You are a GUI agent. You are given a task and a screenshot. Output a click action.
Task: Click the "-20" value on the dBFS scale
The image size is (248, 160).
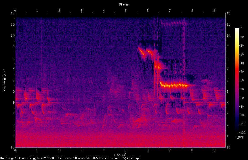[241, 46]
